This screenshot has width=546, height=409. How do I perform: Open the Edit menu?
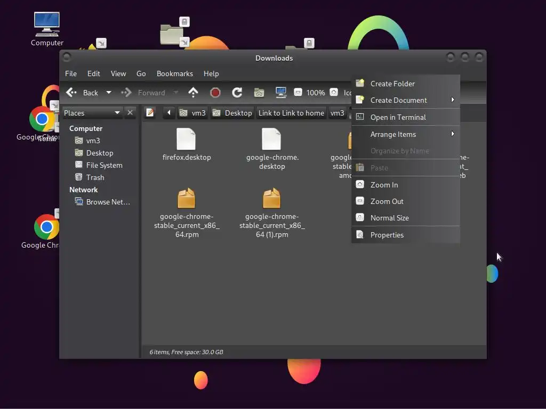coord(94,73)
